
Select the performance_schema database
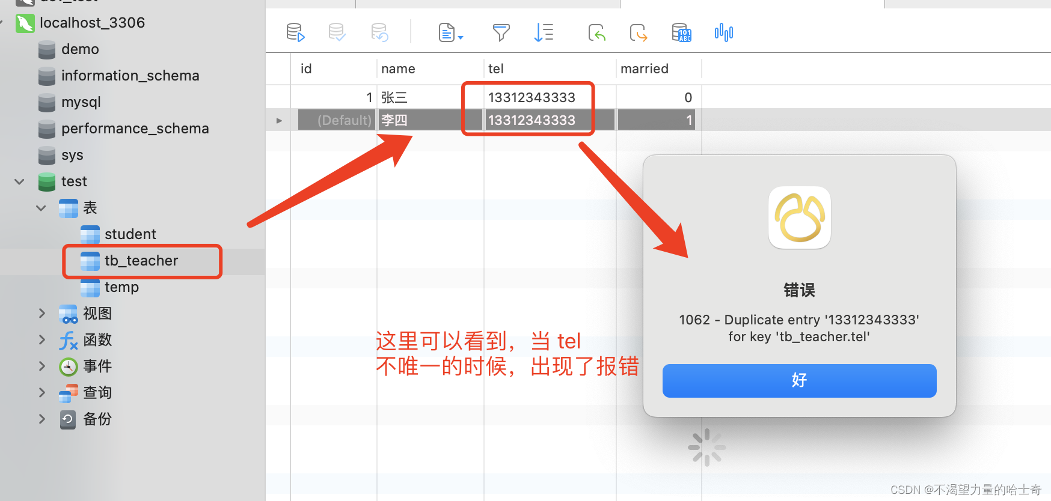pyautogui.click(x=135, y=129)
